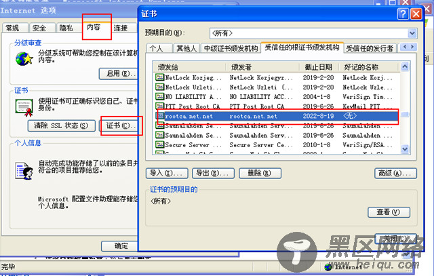
Task: Click 确定 in Internet Options
Action: pyautogui.click(x=119, y=246)
